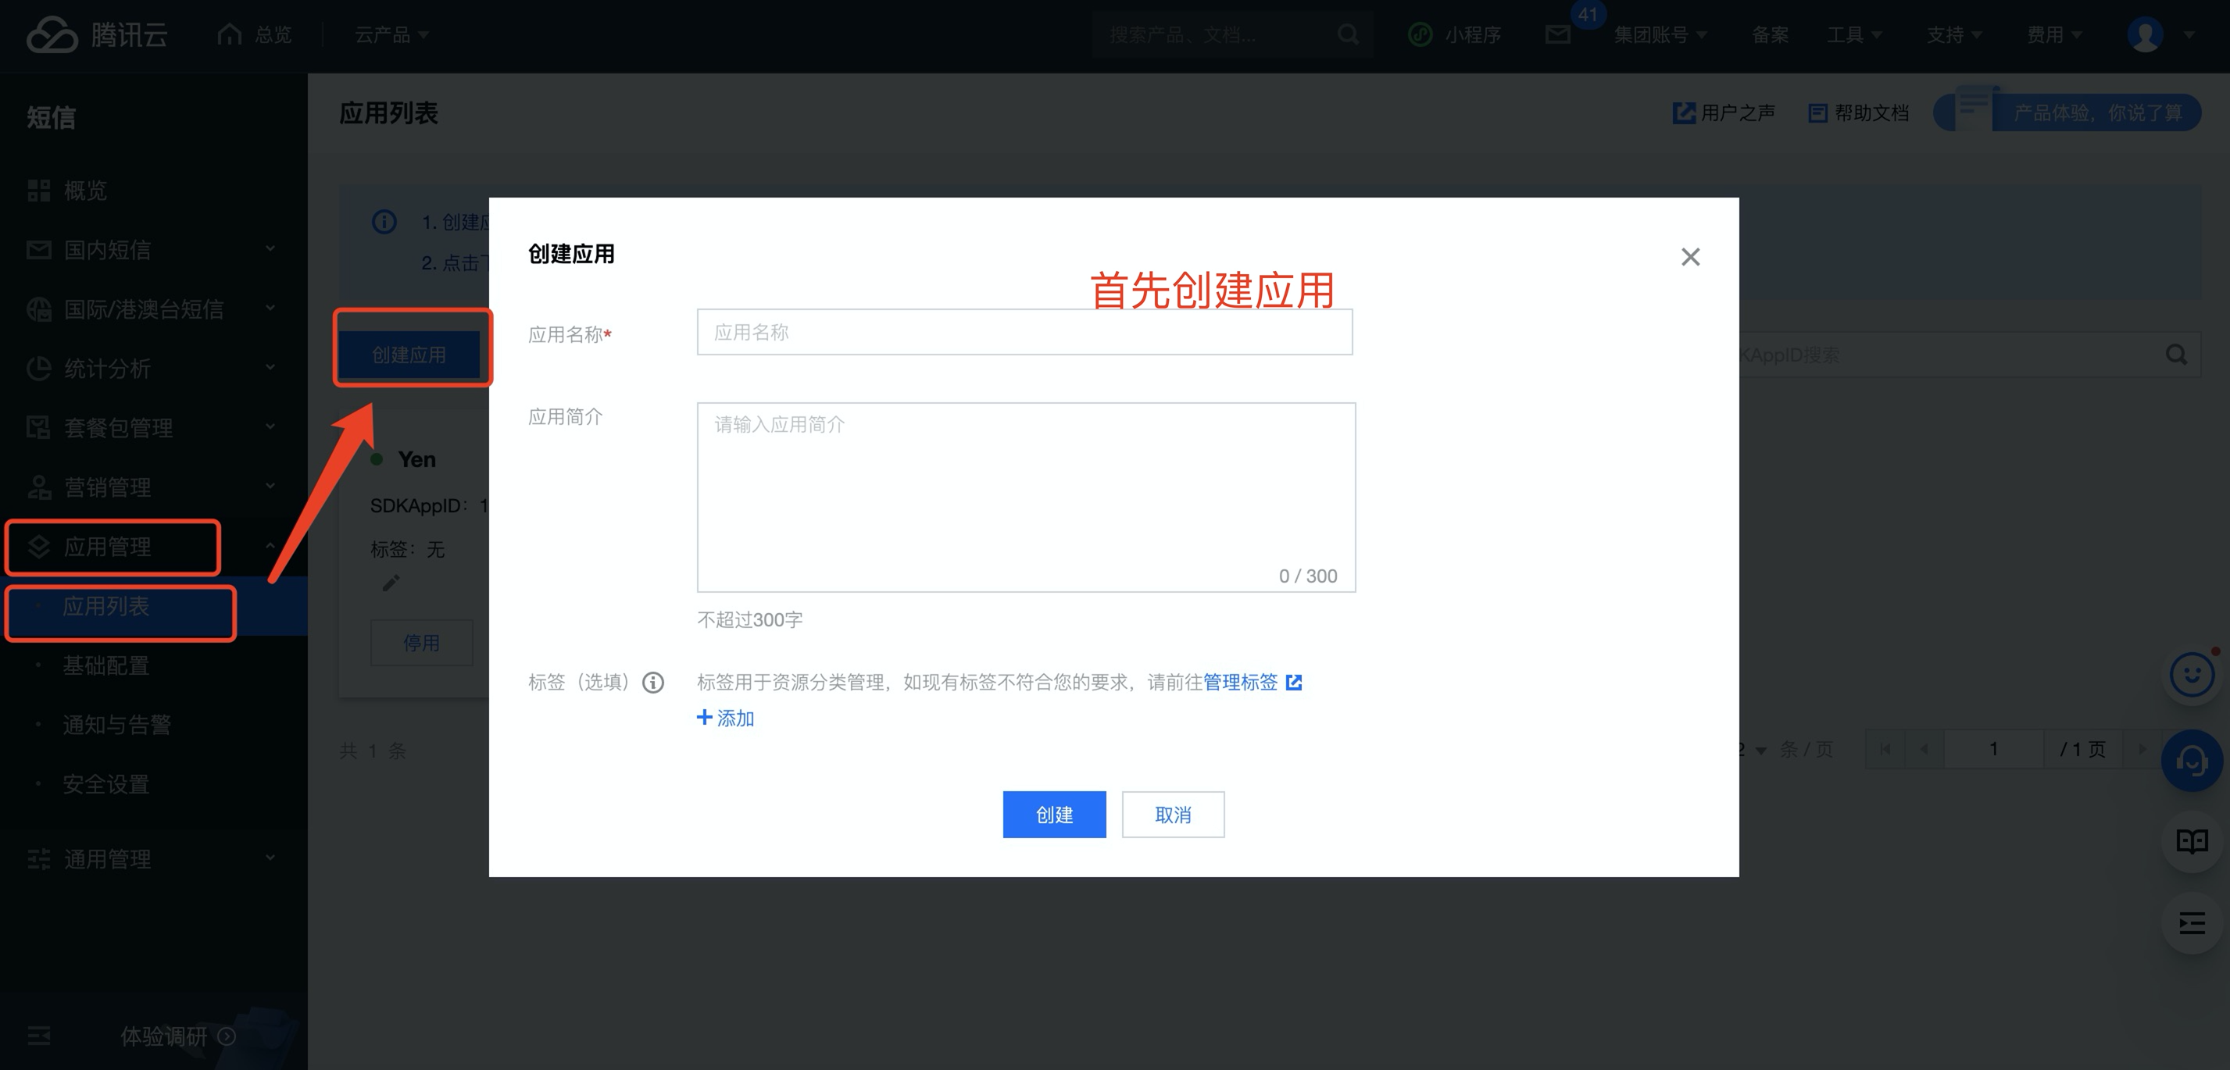Select 基础配置 in sidebar
The width and height of the screenshot is (2230, 1070).
click(105, 666)
